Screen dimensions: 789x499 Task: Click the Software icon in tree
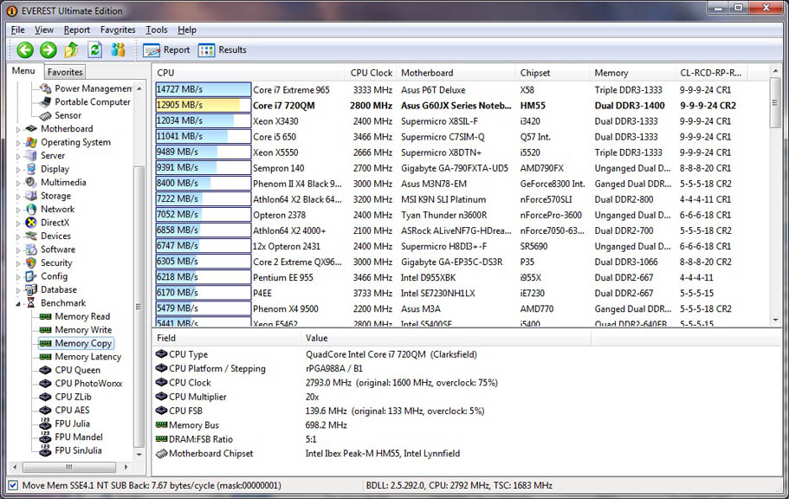[x=31, y=249]
